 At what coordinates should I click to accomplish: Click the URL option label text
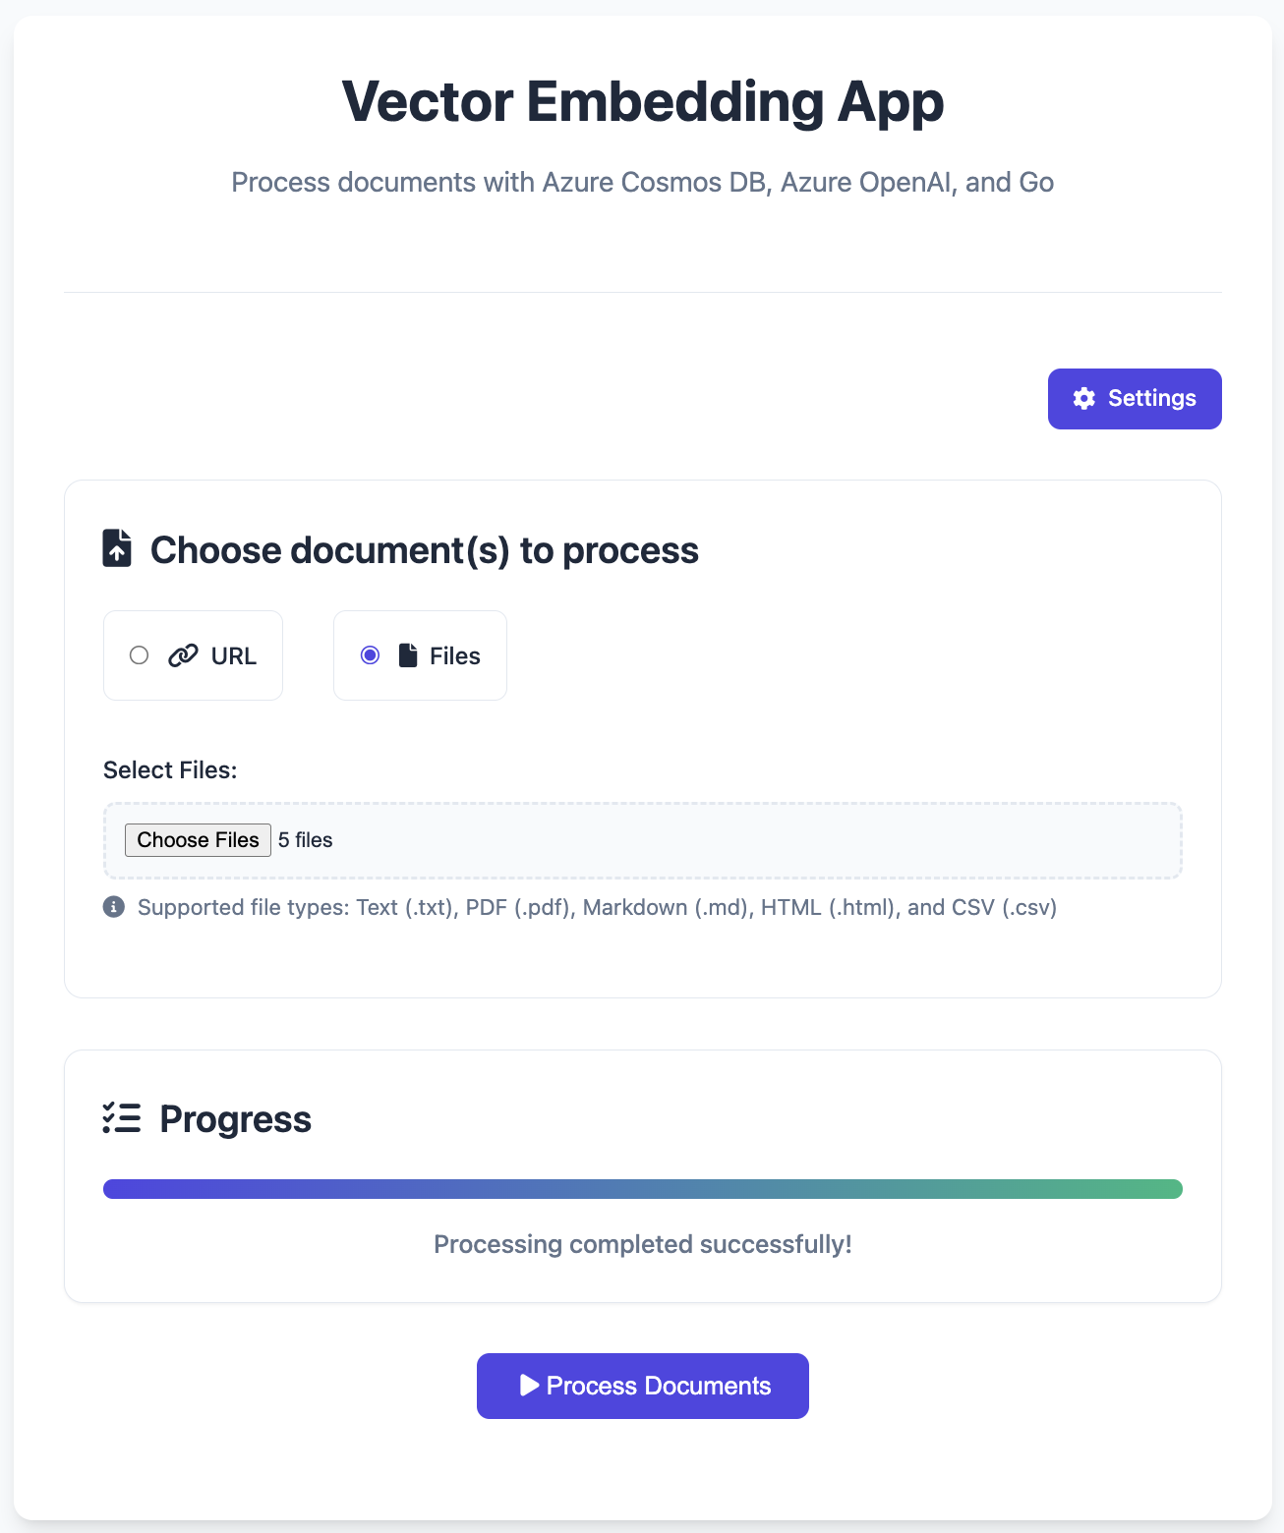click(x=234, y=656)
